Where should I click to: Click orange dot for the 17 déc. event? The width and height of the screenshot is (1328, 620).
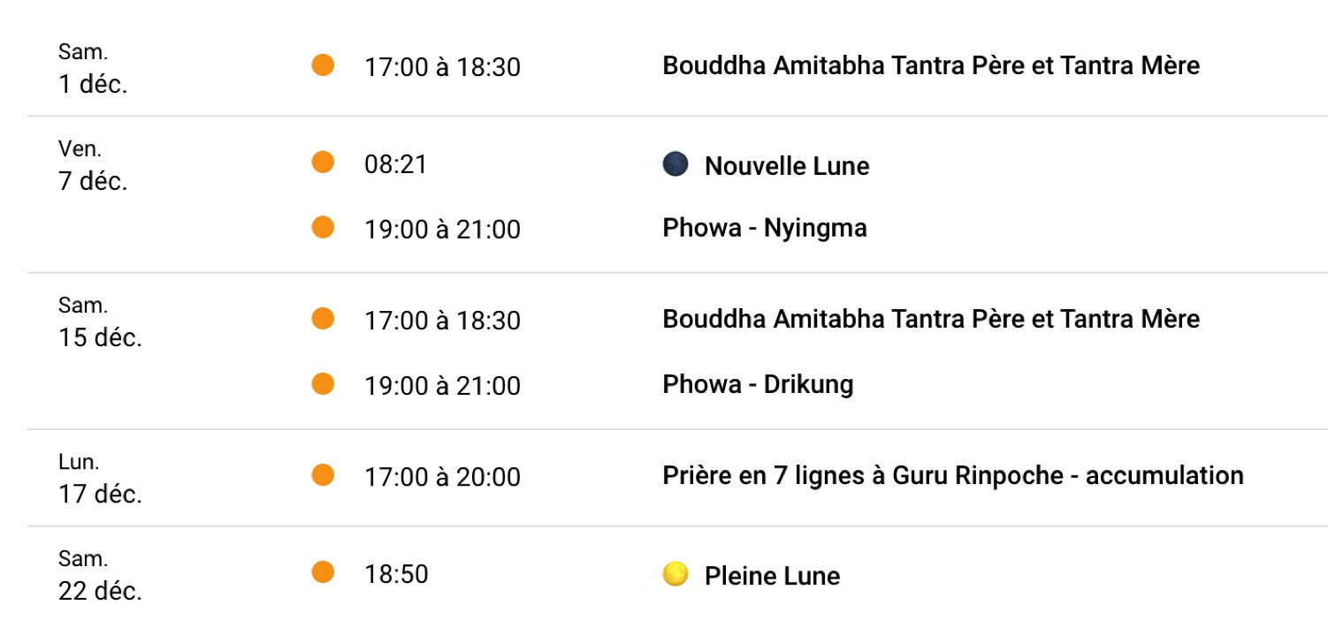coord(324,475)
